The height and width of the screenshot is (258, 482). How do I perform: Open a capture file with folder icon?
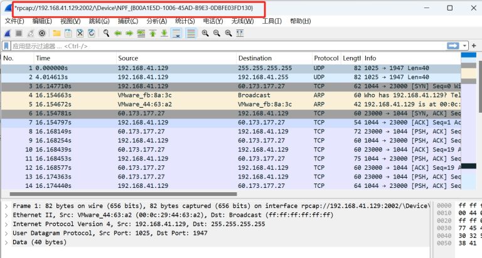point(56,33)
